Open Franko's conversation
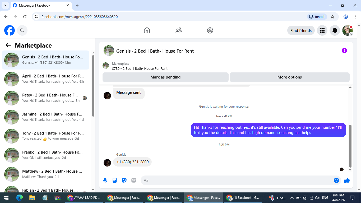The height and width of the screenshot is (203, 361). point(46,155)
